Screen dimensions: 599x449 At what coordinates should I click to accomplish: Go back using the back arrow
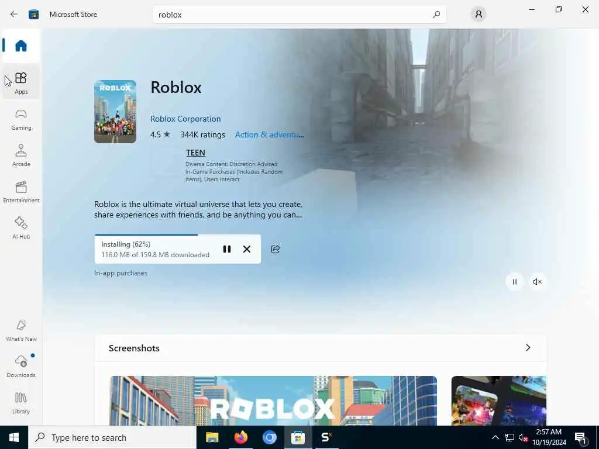click(x=14, y=15)
